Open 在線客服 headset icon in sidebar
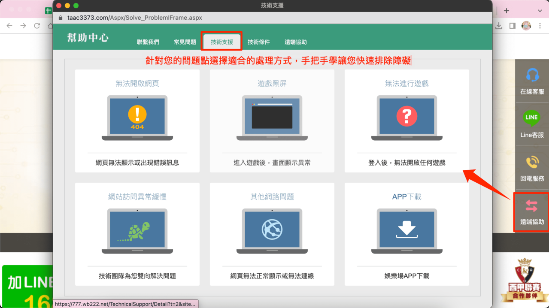This screenshot has height=308, width=549. [532, 76]
